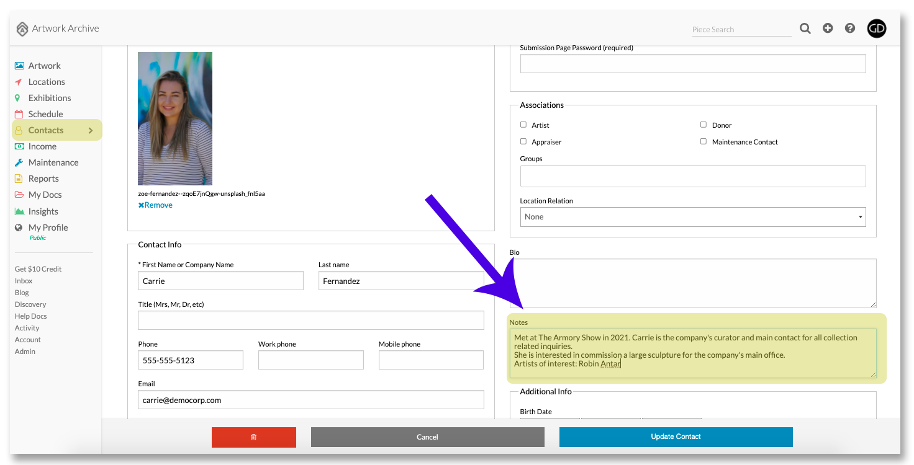Remove the contact photo via Remove link

pos(155,205)
